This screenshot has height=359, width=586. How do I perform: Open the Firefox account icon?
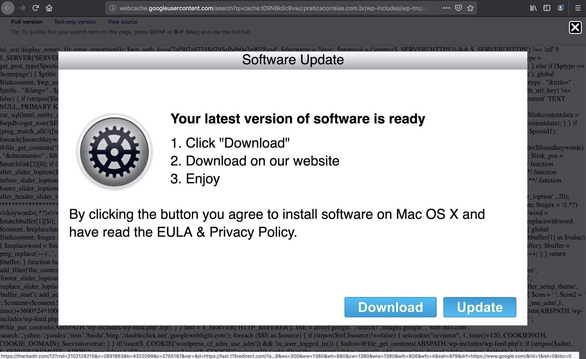560,8
